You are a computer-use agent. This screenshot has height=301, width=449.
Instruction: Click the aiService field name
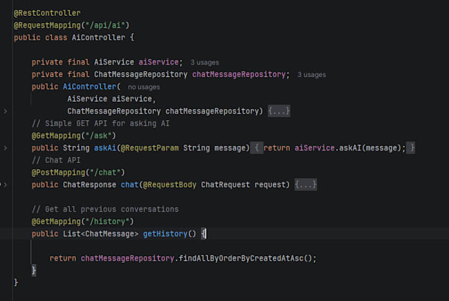click(x=158, y=62)
